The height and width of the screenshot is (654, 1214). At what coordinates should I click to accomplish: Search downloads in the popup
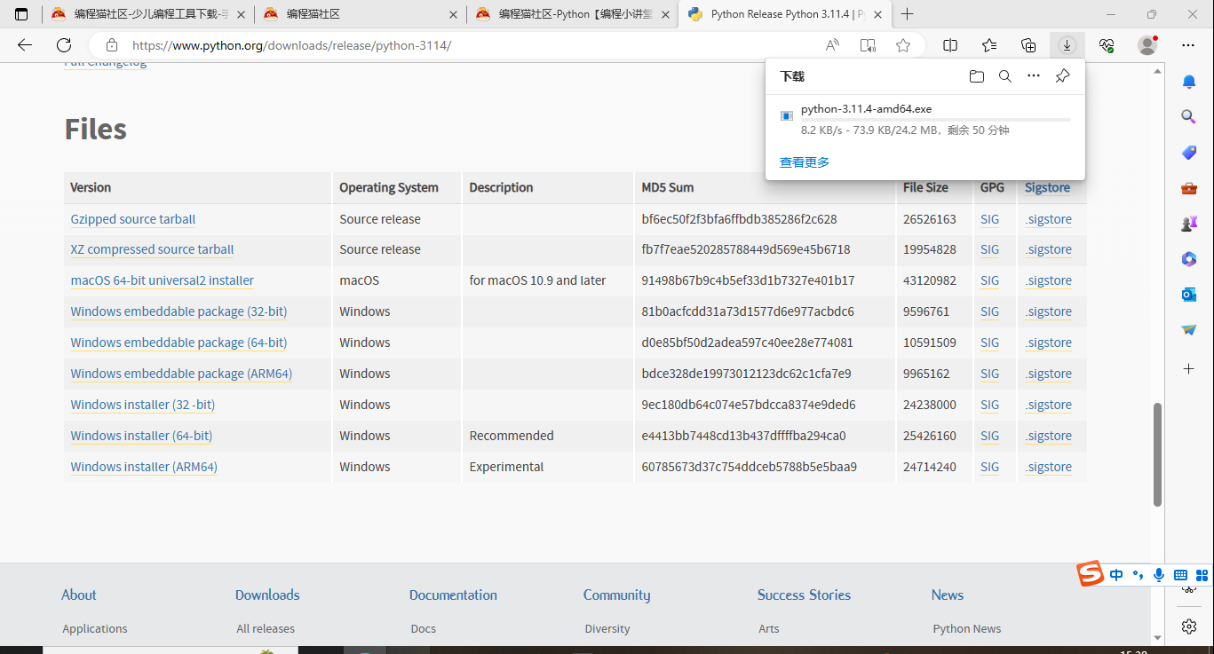(x=1005, y=76)
